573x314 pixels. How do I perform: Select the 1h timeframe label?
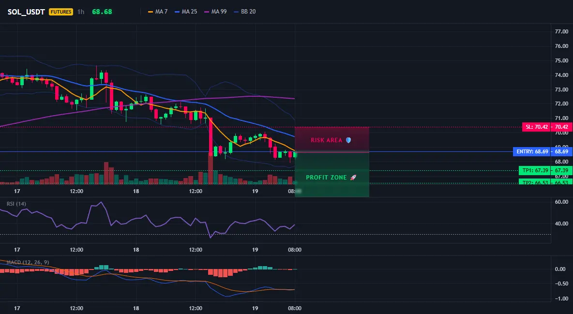81,12
